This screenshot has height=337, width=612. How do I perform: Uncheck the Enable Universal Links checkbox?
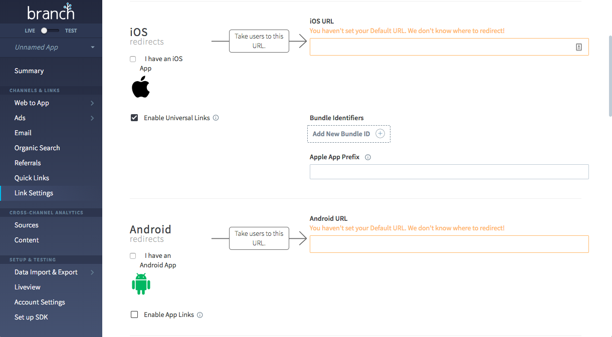pyautogui.click(x=134, y=117)
